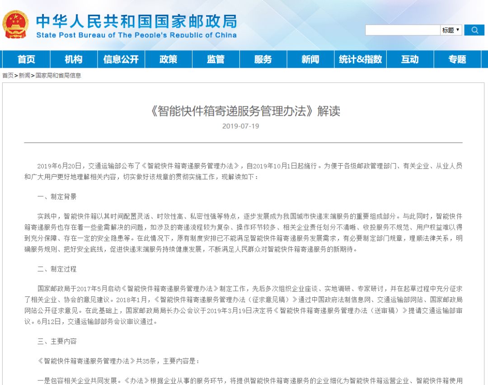488x385 pixels.
Task: Open the 标题 search filter dropdown
Action: point(450,30)
